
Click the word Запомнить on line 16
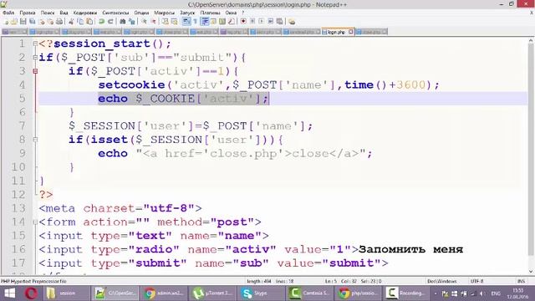point(392,249)
